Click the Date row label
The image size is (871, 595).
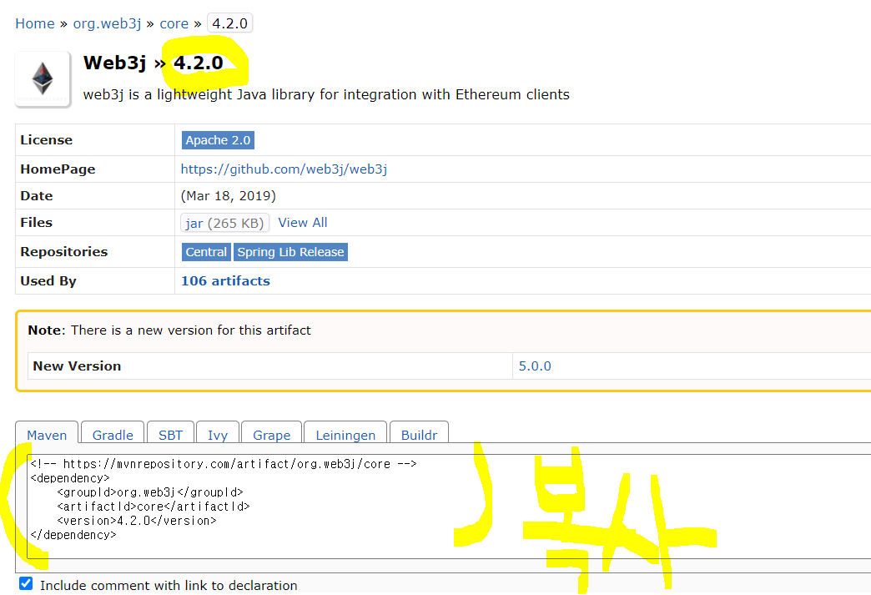(37, 195)
